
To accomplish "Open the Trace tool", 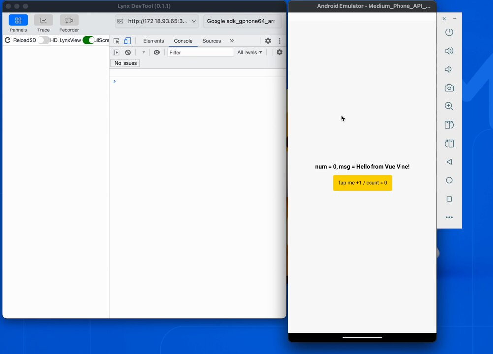I will (x=43, y=20).
